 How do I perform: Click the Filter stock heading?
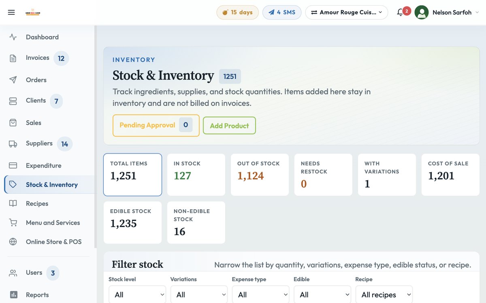point(137,265)
